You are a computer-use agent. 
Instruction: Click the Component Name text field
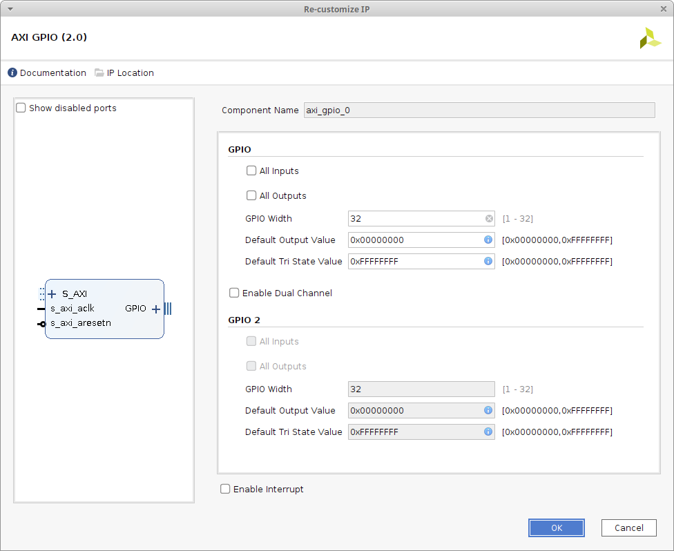coord(479,110)
